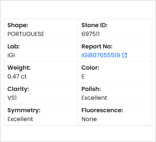Image resolution: width=156 pixels, height=142 pixels.
Task: Click the Clarity label
Action: click(x=18, y=89)
